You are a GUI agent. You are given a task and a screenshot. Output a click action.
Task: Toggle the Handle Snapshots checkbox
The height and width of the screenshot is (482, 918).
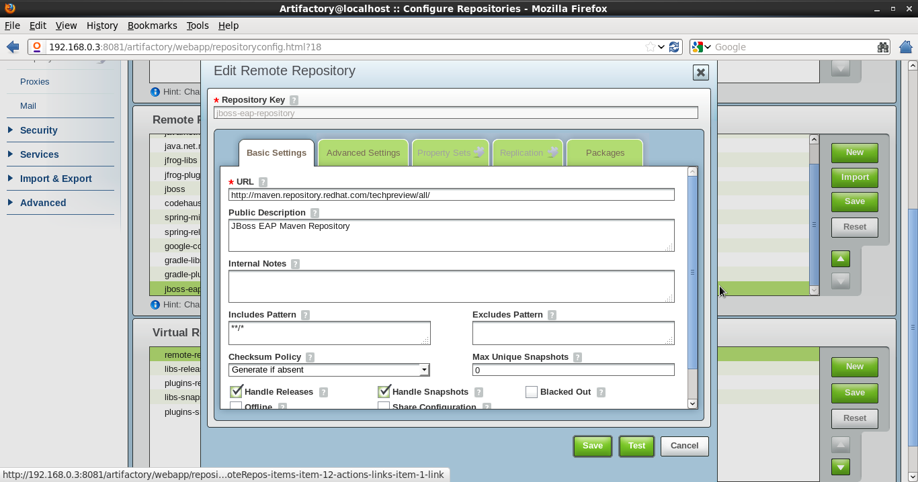(384, 391)
